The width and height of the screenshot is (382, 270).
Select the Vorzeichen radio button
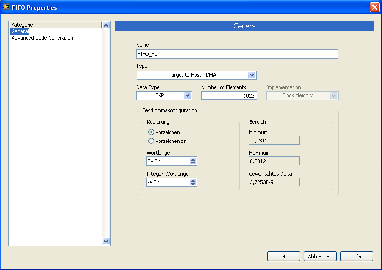click(x=151, y=132)
